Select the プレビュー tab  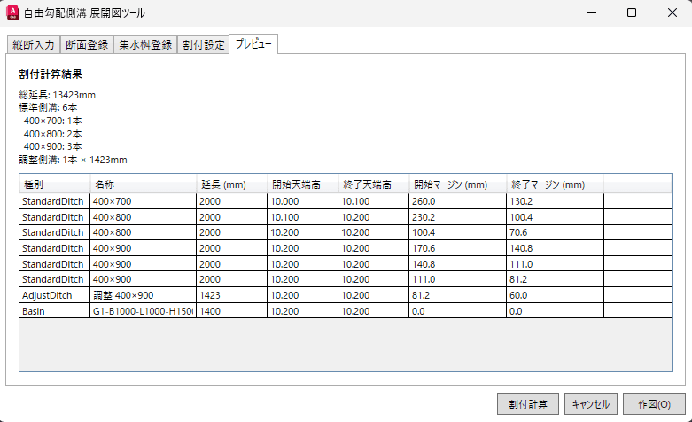point(254,44)
